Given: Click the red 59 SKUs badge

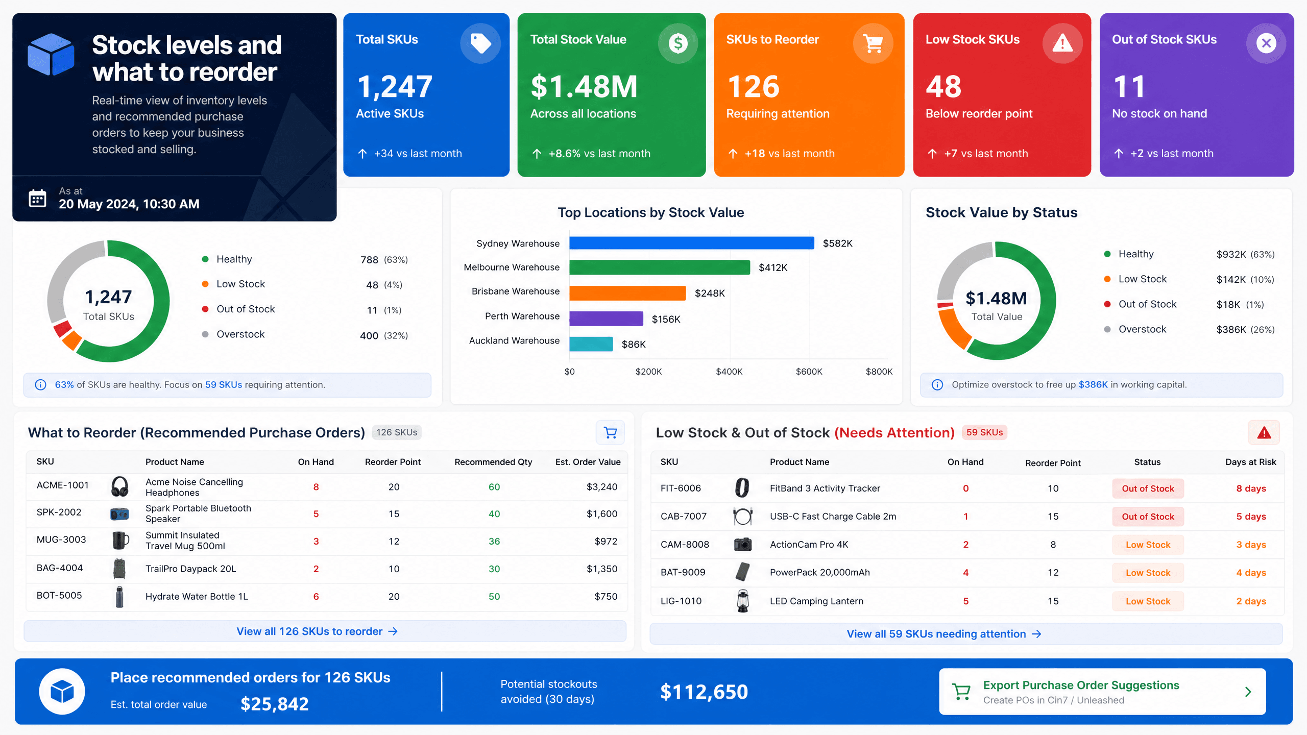Looking at the screenshot, I should click(x=984, y=432).
